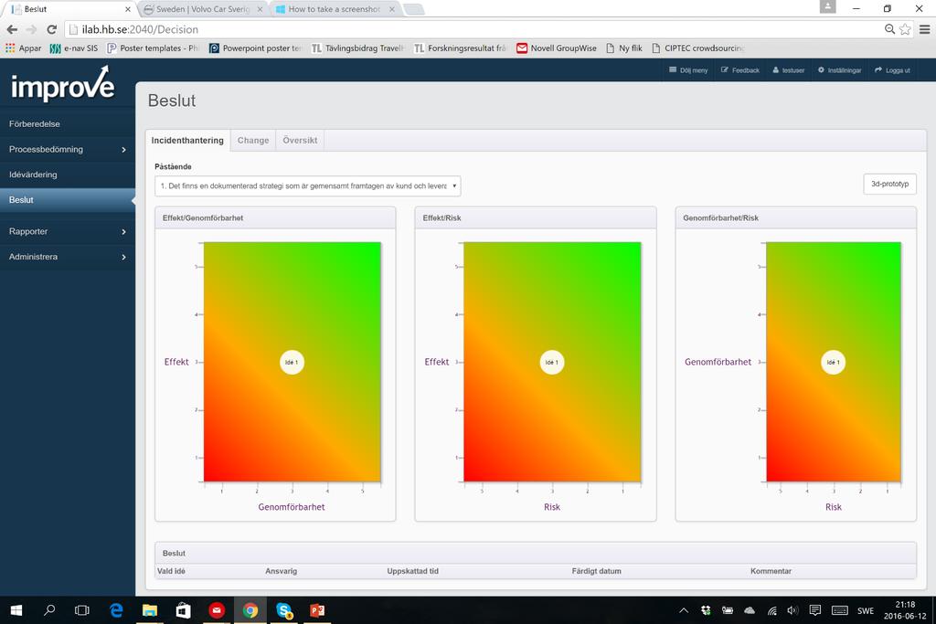Click Idé 1 marker in Genomförbarhet/Risk chart
Screen dimensions: 936x624
[x=834, y=362]
